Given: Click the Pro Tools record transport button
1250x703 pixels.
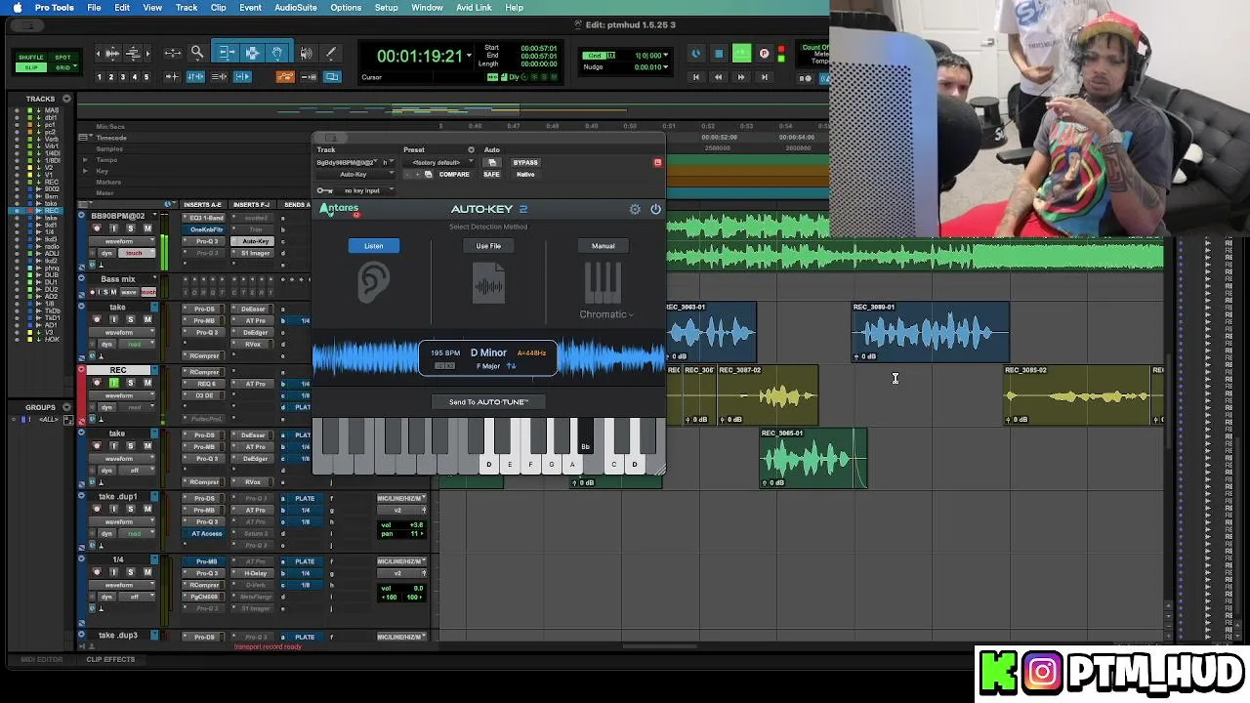Looking at the screenshot, I should (764, 54).
